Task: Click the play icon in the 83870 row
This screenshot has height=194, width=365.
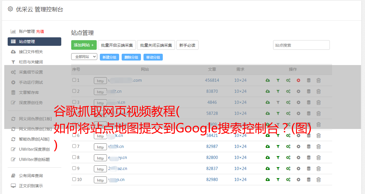Action: 298,91
